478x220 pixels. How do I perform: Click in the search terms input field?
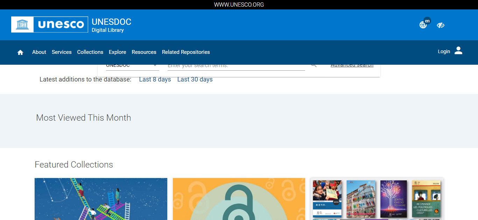point(236,66)
